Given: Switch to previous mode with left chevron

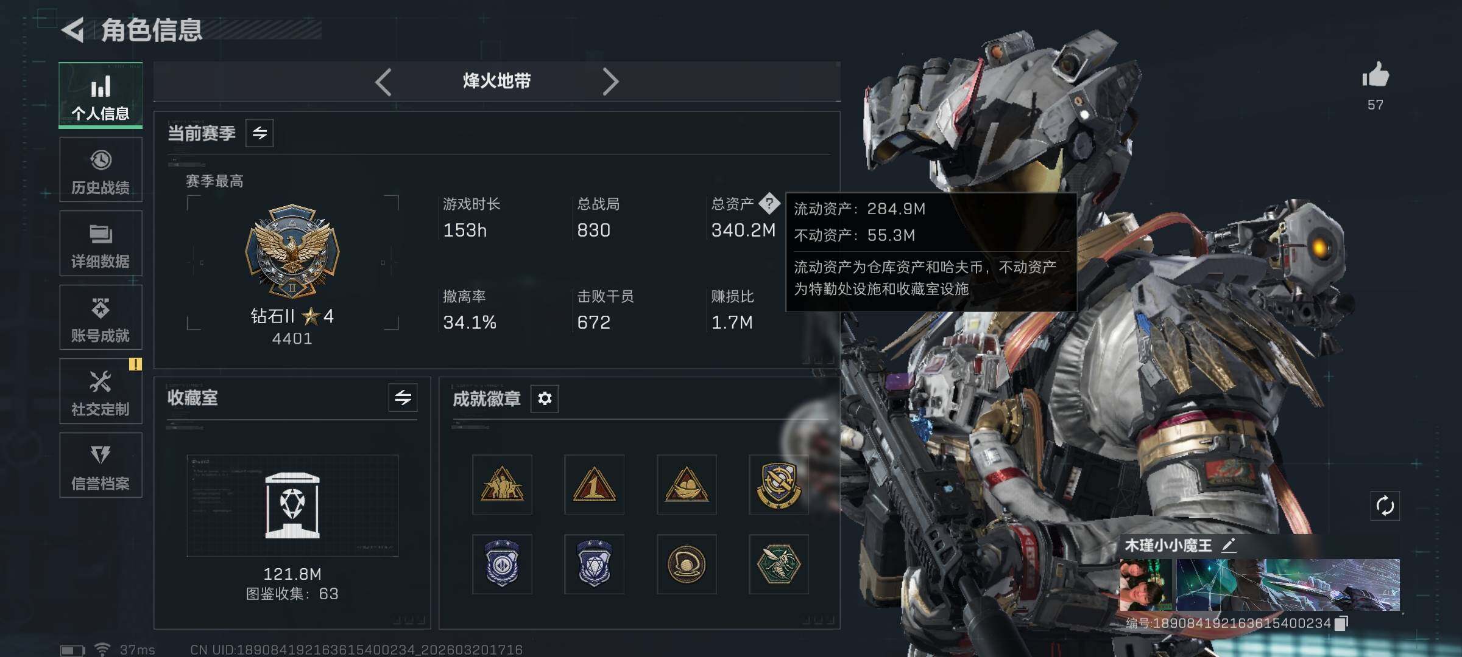Looking at the screenshot, I should tap(383, 82).
